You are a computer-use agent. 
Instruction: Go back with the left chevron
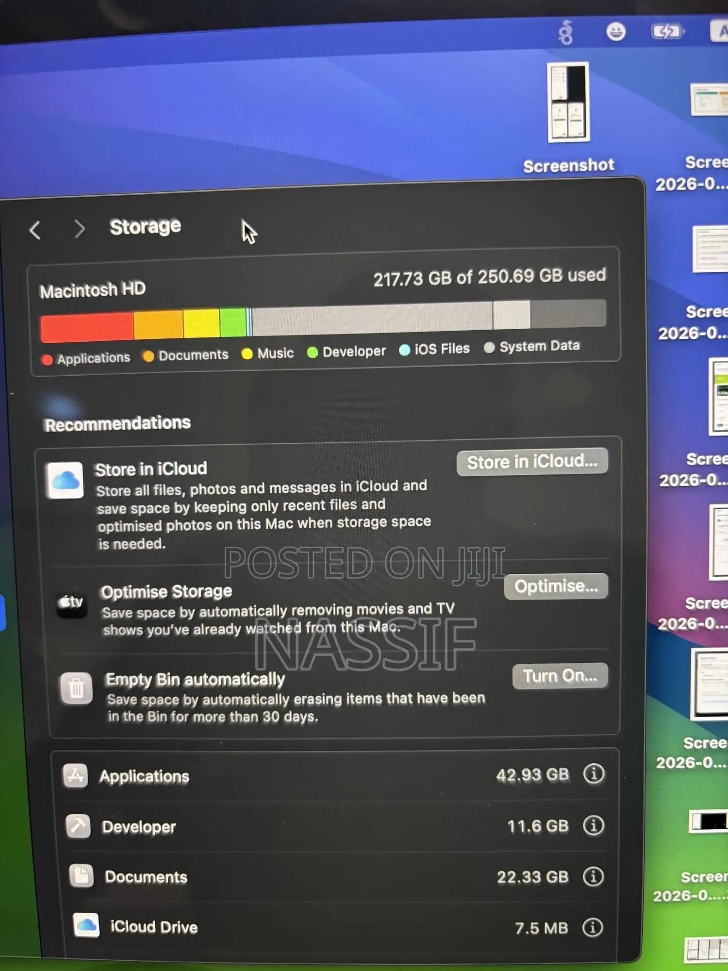pyautogui.click(x=34, y=230)
